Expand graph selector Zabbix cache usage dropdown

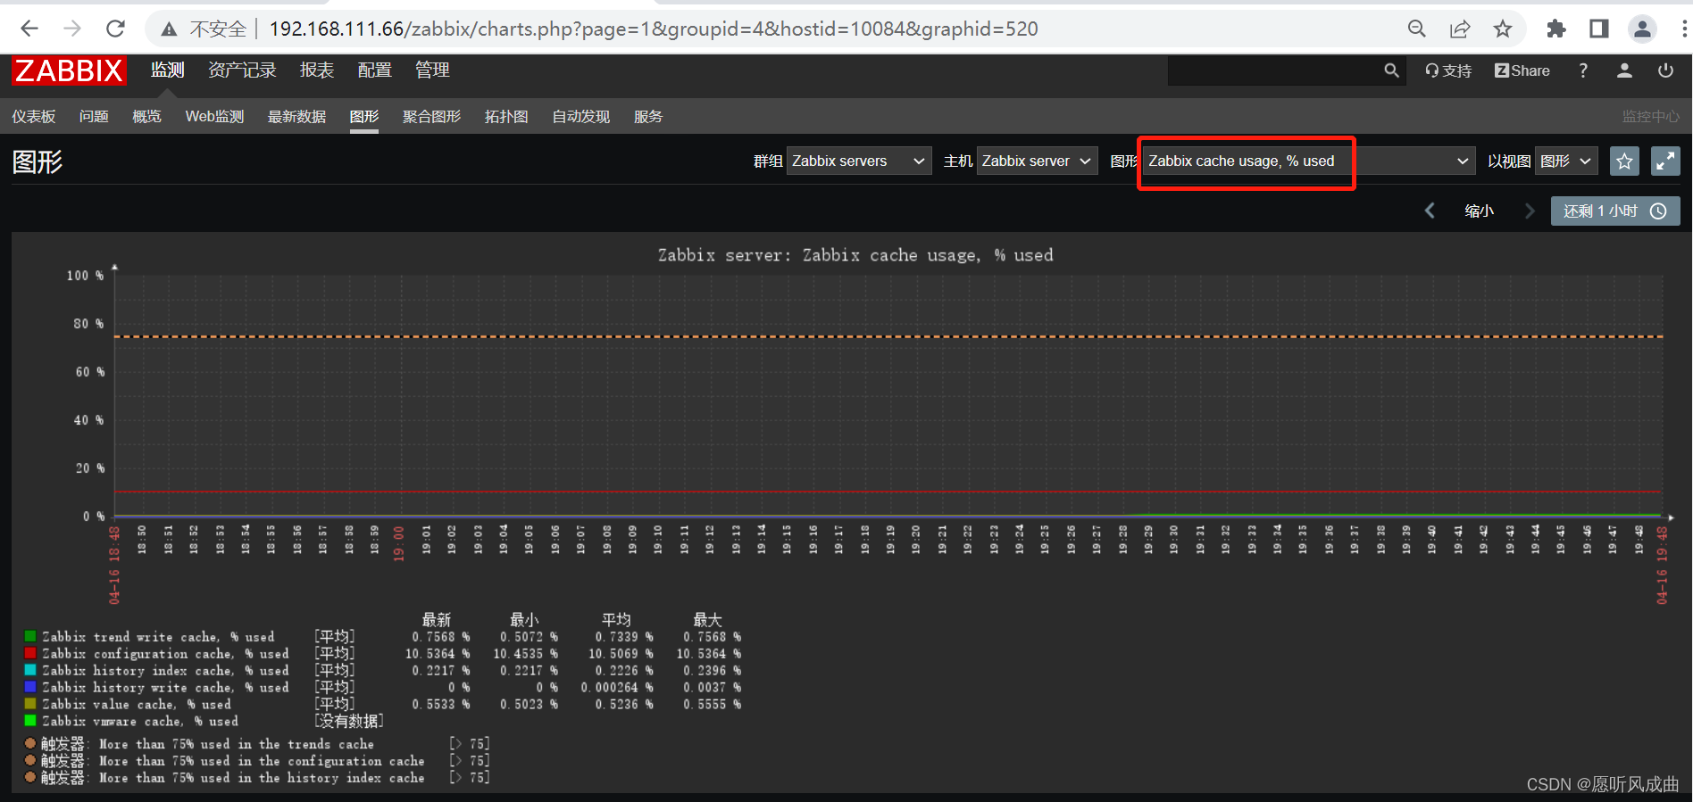[x=1308, y=161]
